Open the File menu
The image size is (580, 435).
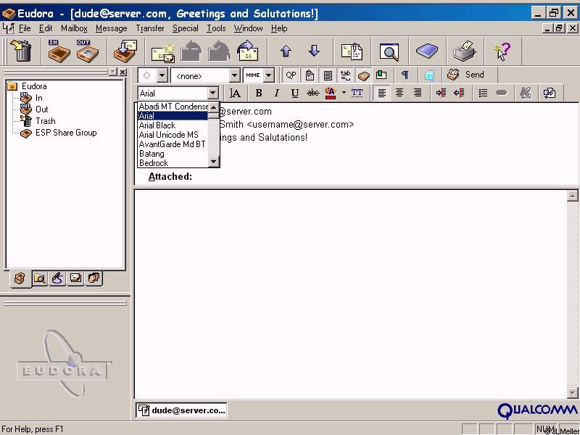[x=25, y=28]
